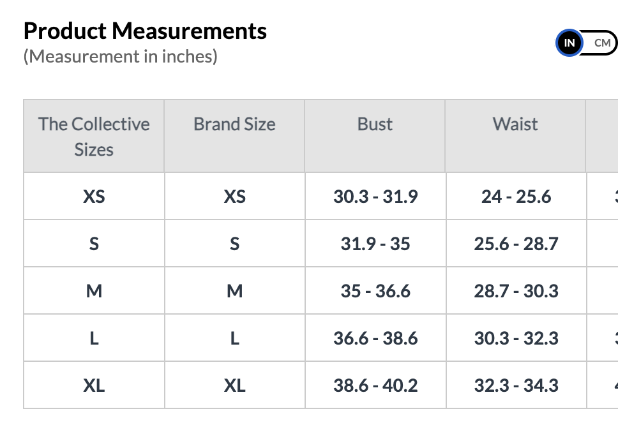Click waist value 28.7 - 30.3
The image size is (618, 425).
click(516, 291)
